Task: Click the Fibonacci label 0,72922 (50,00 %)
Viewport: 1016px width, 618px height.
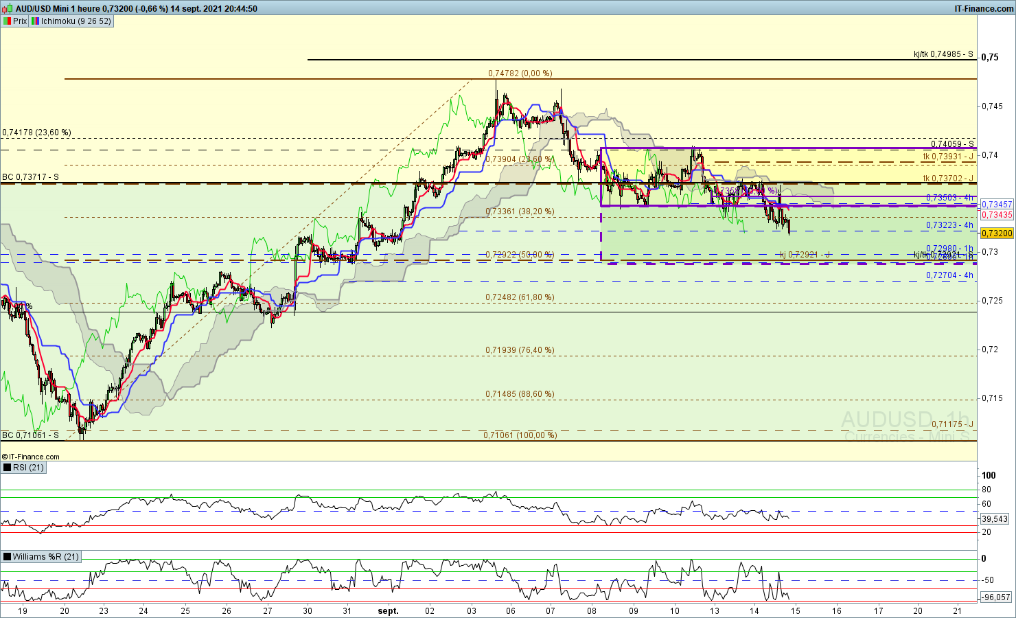Action: point(520,255)
